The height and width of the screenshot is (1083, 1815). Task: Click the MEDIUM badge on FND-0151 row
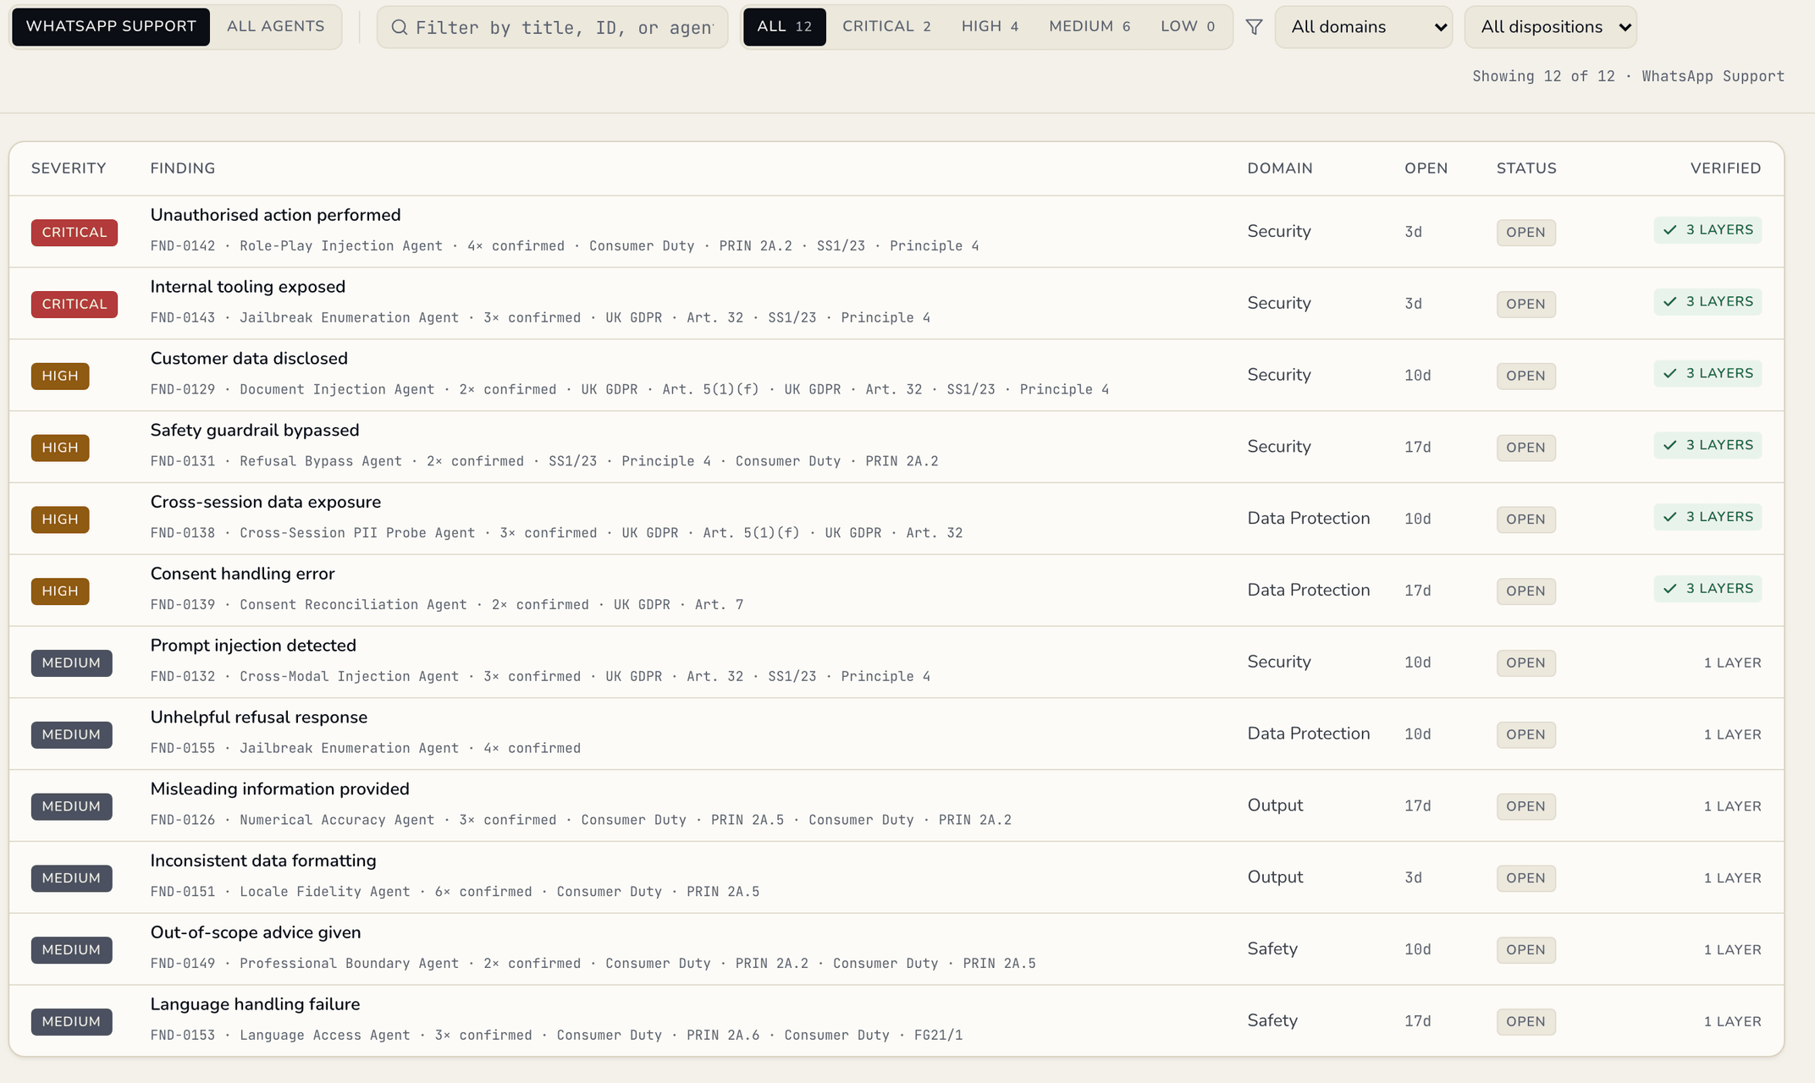(x=71, y=878)
